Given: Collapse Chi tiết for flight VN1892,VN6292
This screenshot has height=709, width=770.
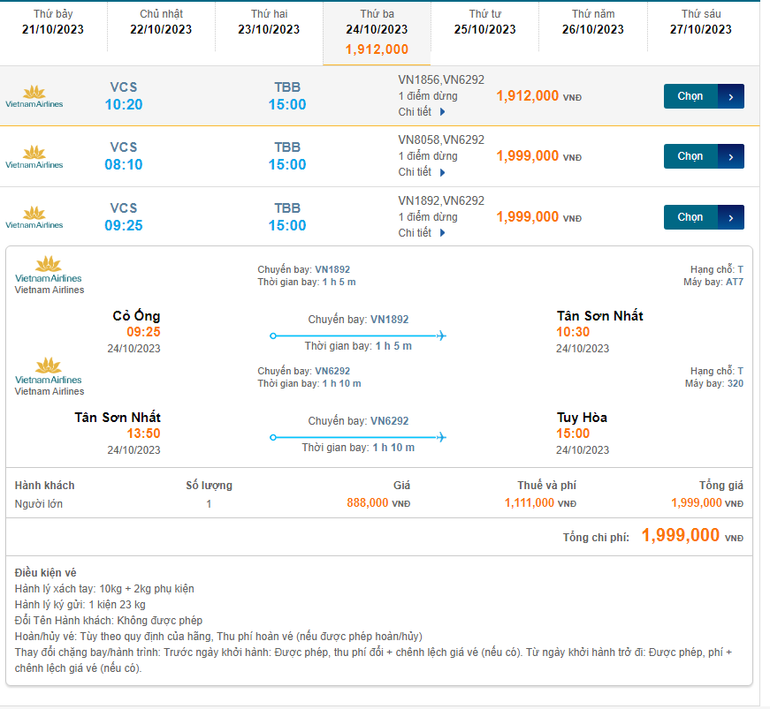Looking at the screenshot, I should 423,233.
